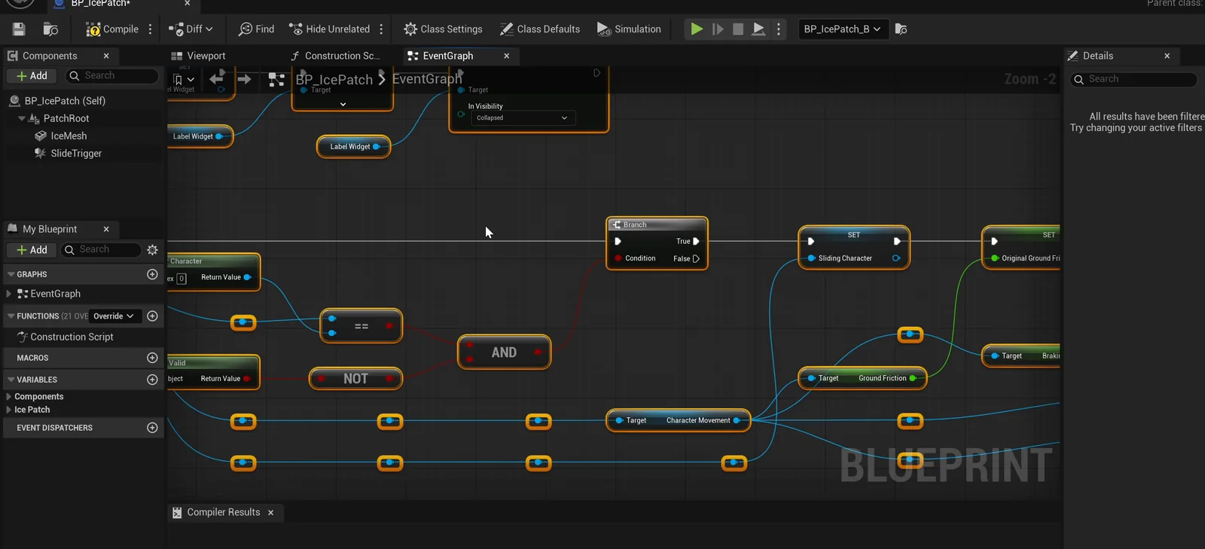Add a new function with plus icon
Screen dimensions: 1205x549
click(152, 316)
